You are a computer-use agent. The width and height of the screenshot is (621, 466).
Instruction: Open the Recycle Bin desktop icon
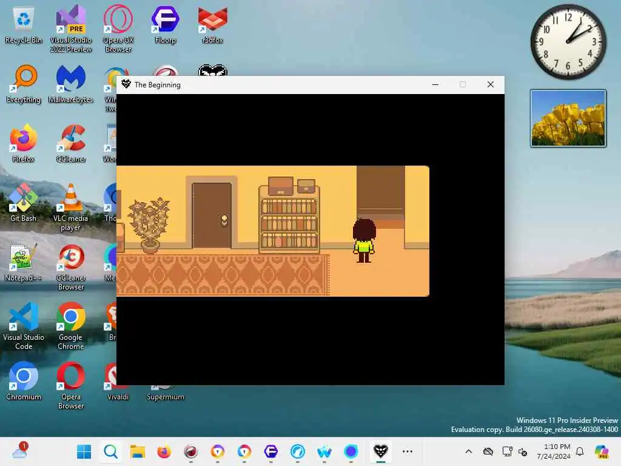pyautogui.click(x=24, y=24)
